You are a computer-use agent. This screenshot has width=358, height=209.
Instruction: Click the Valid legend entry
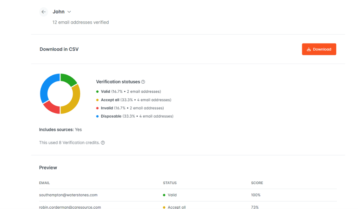(129, 91)
